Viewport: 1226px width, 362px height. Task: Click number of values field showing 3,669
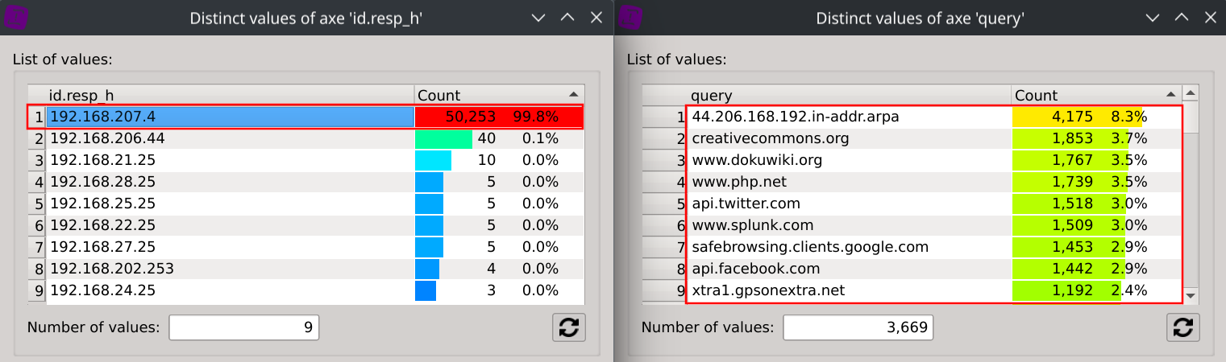[858, 327]
